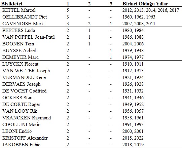Viewport: 182px width, 148px height.
Task: Select VRANCKEN Raymond name
Action: point(27,118)
